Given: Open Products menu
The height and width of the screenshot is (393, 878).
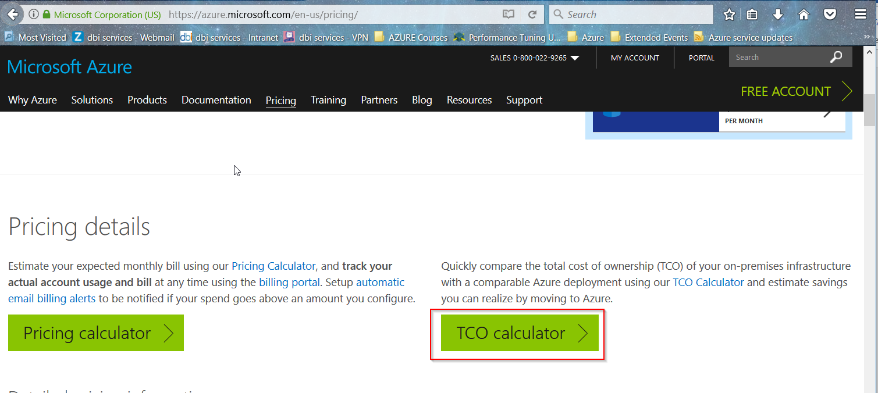Looking at the screenshot, I should tap(147, 100).
